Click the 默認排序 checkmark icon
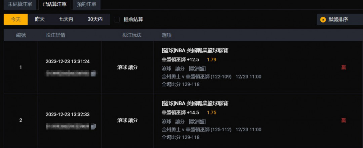Screen dimensions: 363x148 pos(323,20)
